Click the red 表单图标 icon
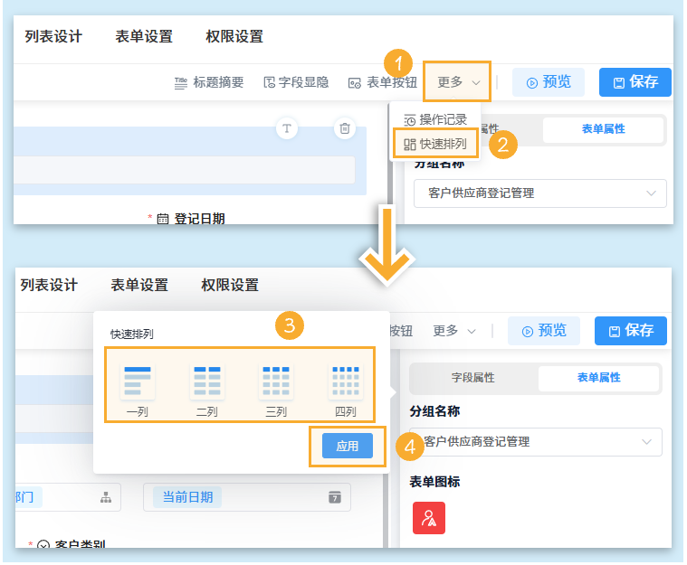 (429, 518)
